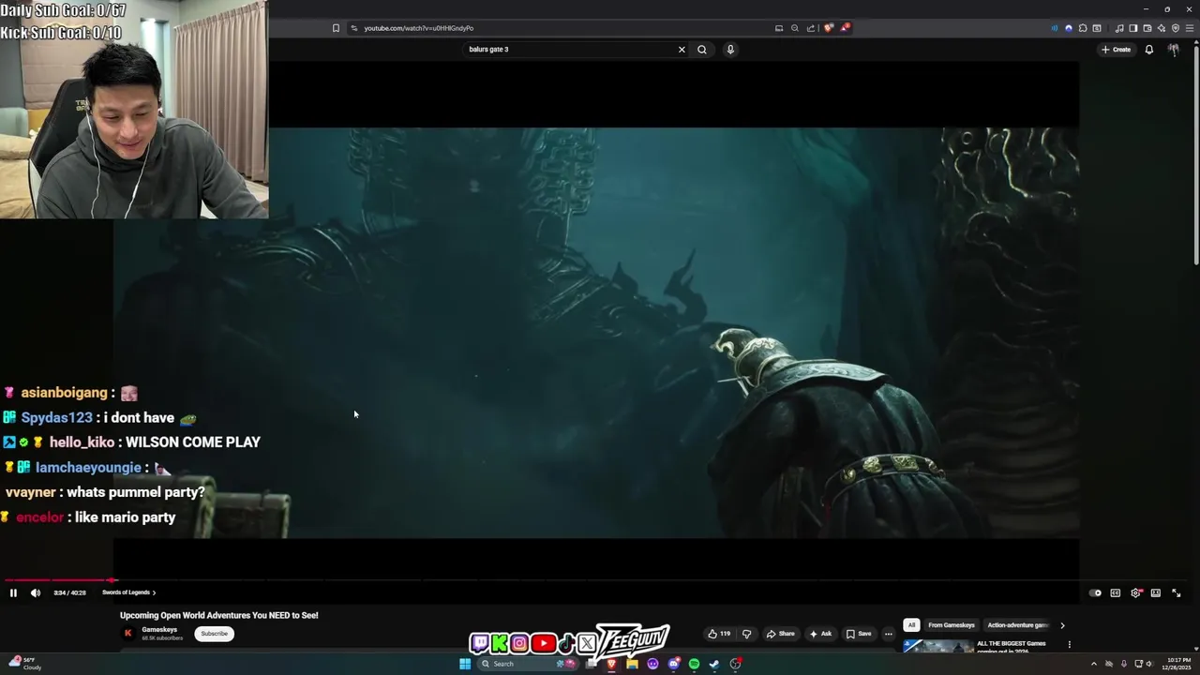Open Spotify from the taskbar
The height and width of the screenshot is (675, 1200).
[694, 664]
